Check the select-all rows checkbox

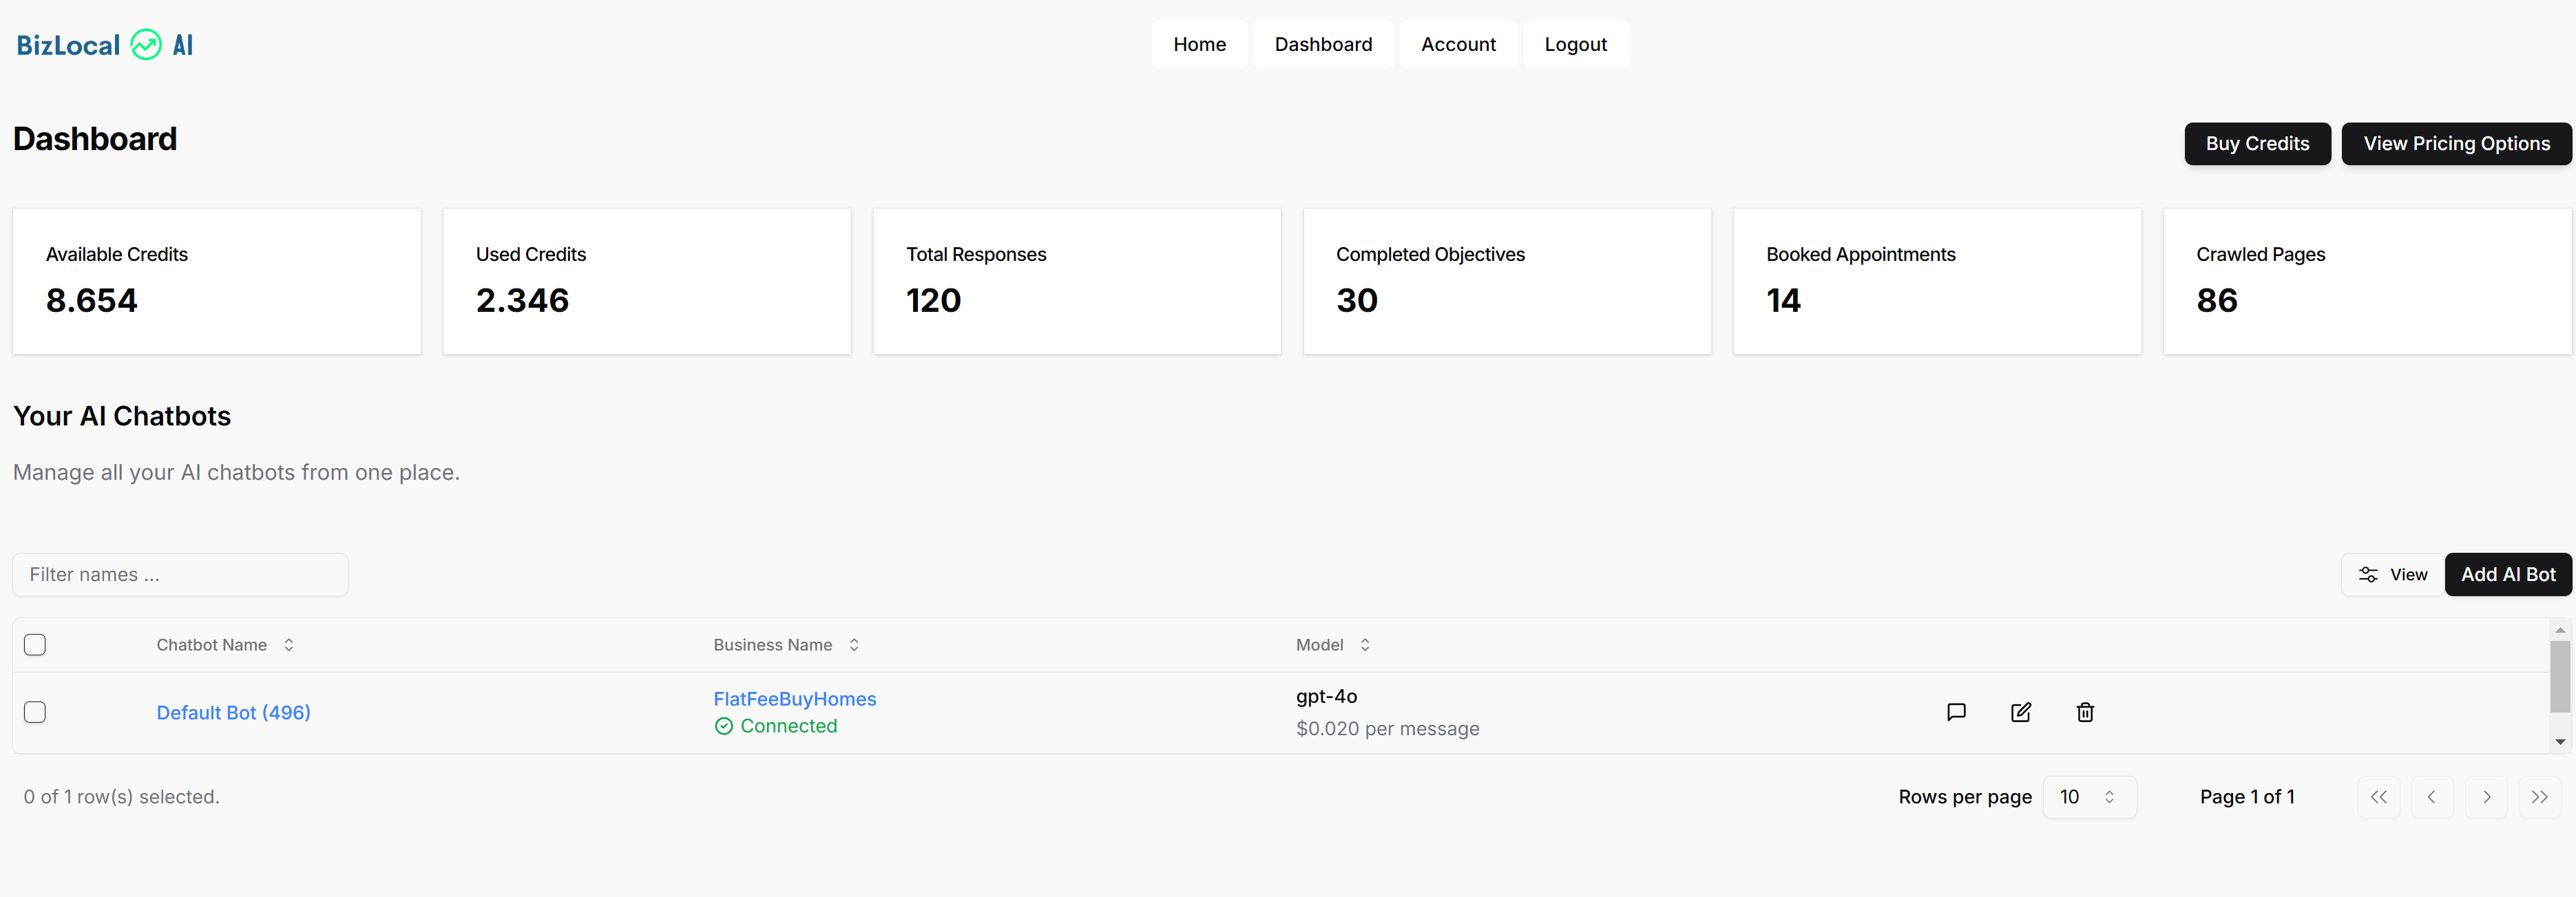(35, 645)
